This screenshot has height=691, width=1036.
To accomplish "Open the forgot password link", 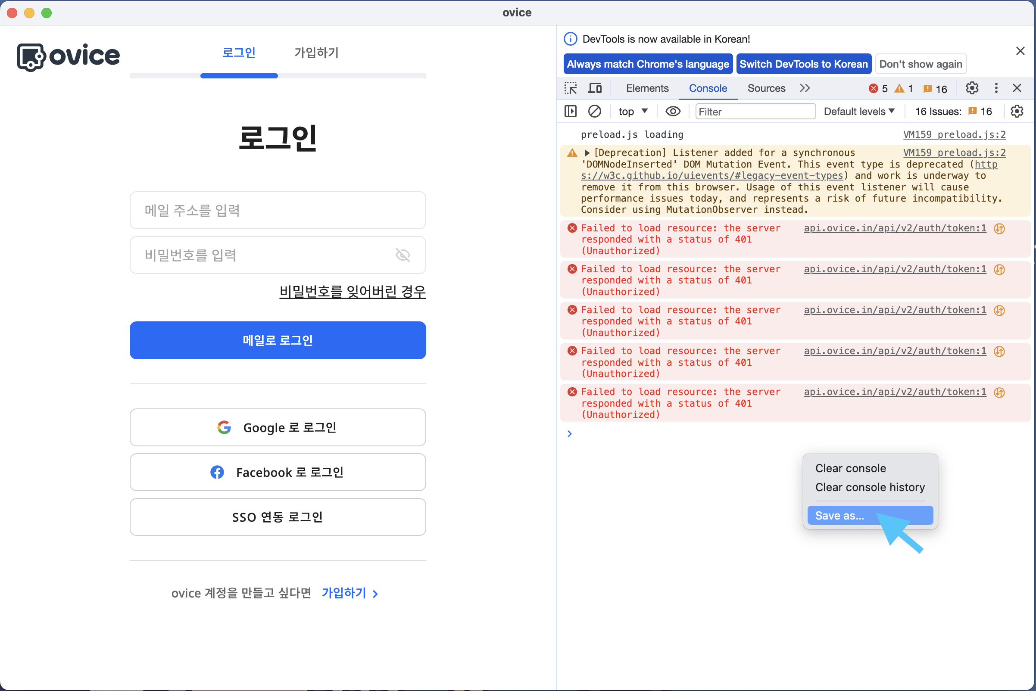I will 353,291.
